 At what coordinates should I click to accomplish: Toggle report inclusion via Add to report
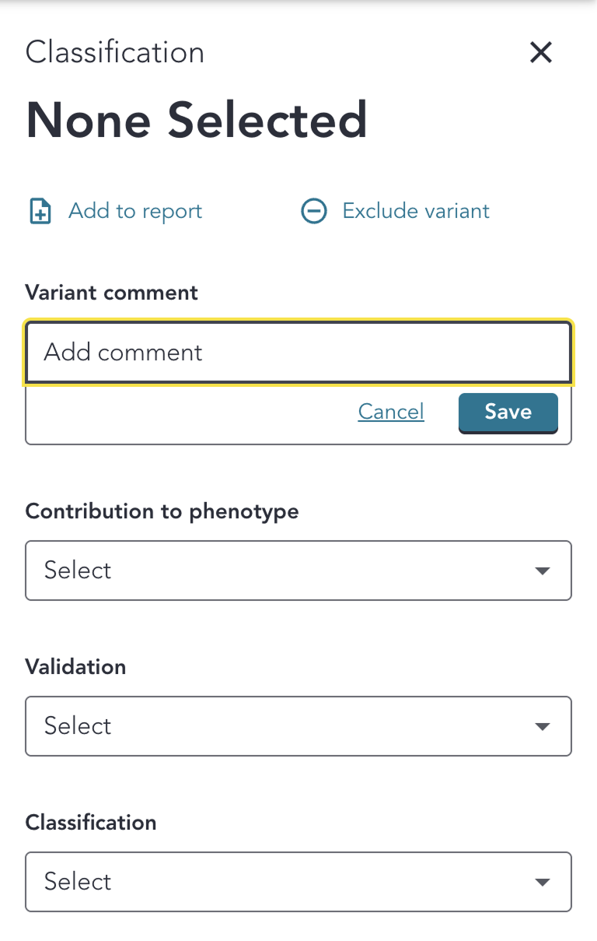[113, 210]
